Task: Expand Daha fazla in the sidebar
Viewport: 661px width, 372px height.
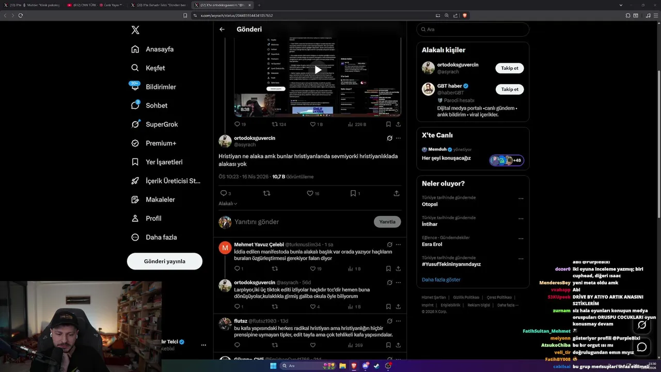Action: (x=154, y=237)
